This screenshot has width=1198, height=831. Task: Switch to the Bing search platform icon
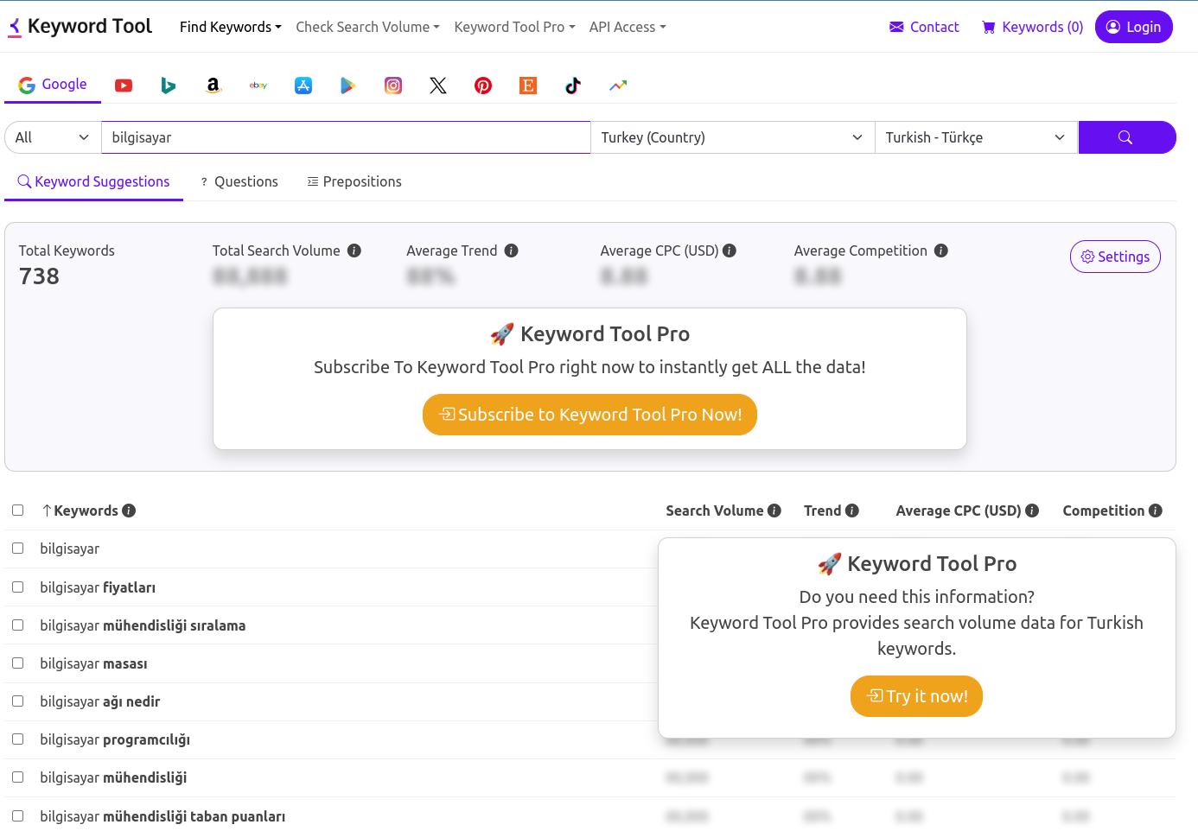coord(169,86)
